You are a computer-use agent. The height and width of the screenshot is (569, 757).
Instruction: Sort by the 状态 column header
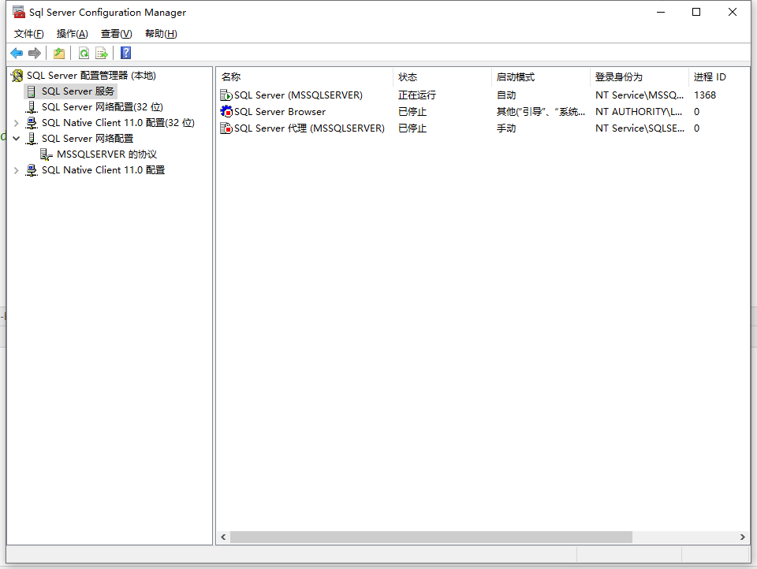[x=442, y=76]
